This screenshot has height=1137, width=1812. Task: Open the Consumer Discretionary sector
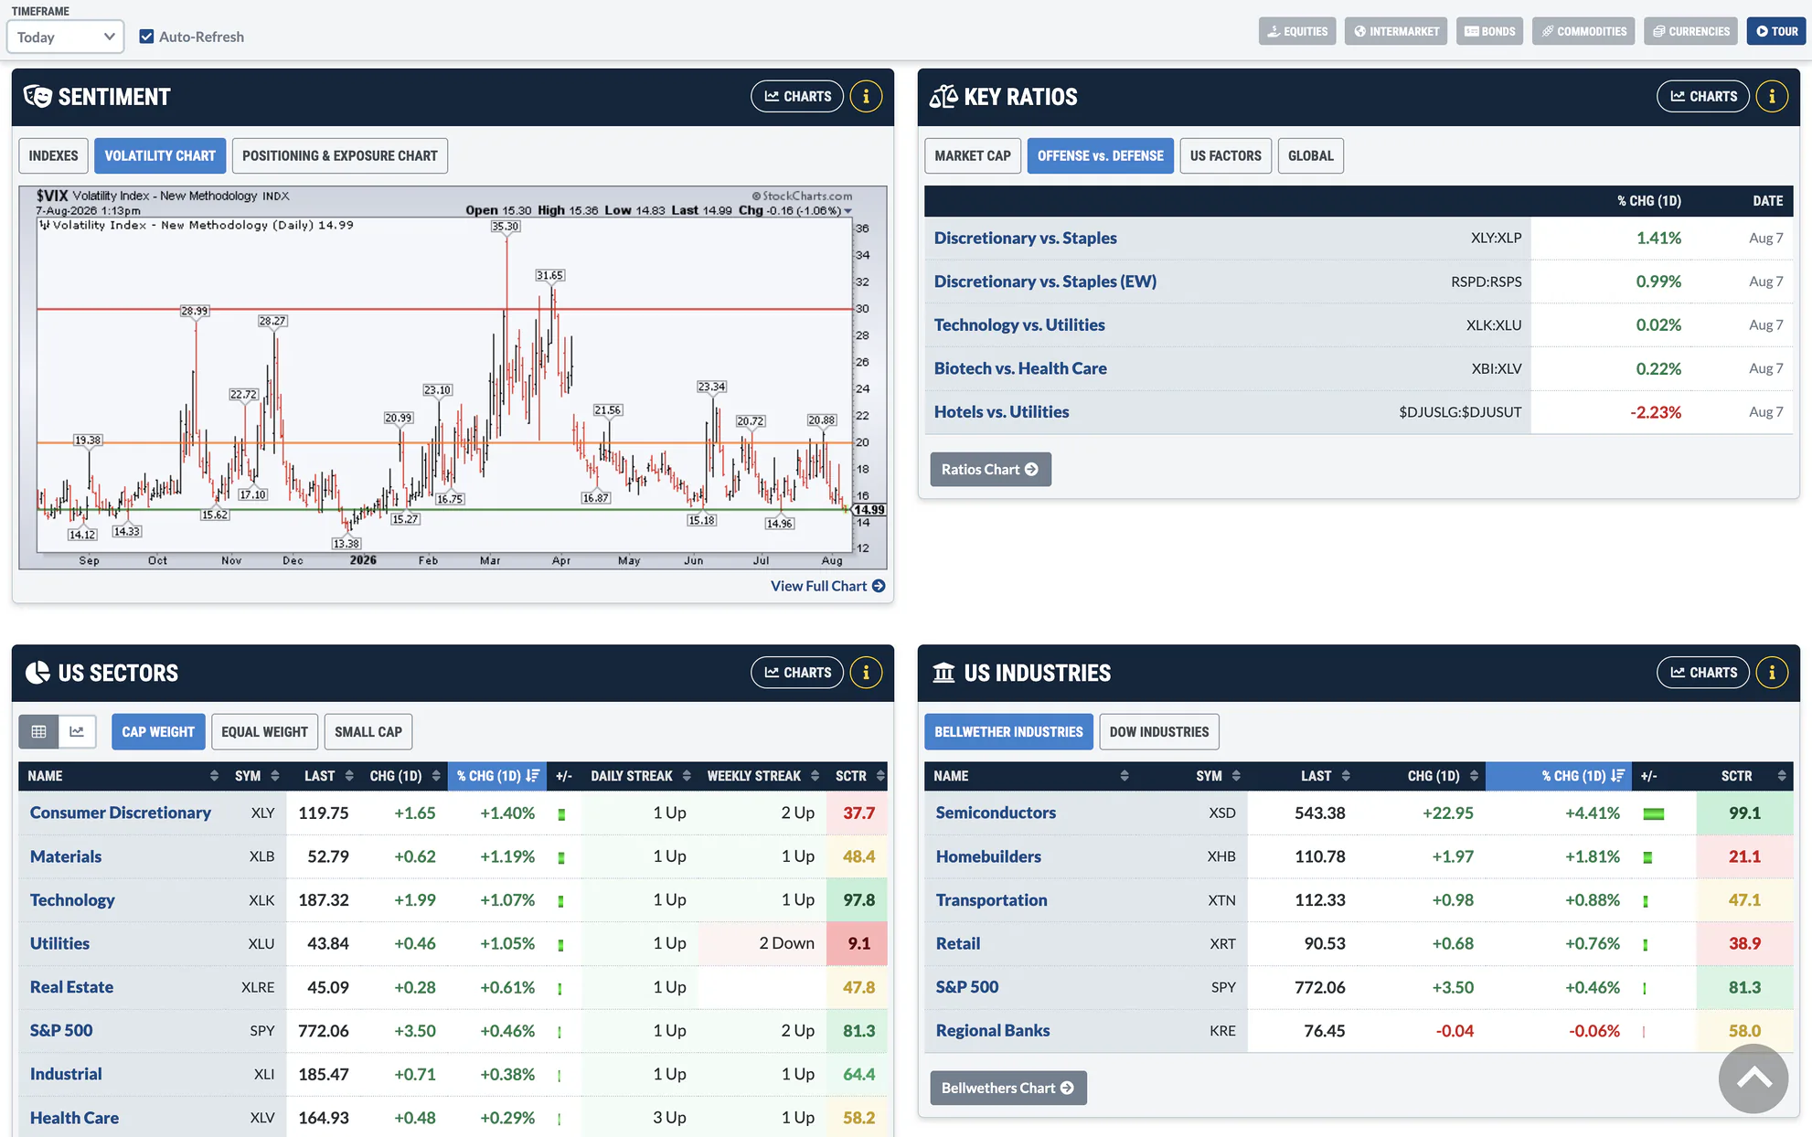pyautogui.click(x=121, y=813)
